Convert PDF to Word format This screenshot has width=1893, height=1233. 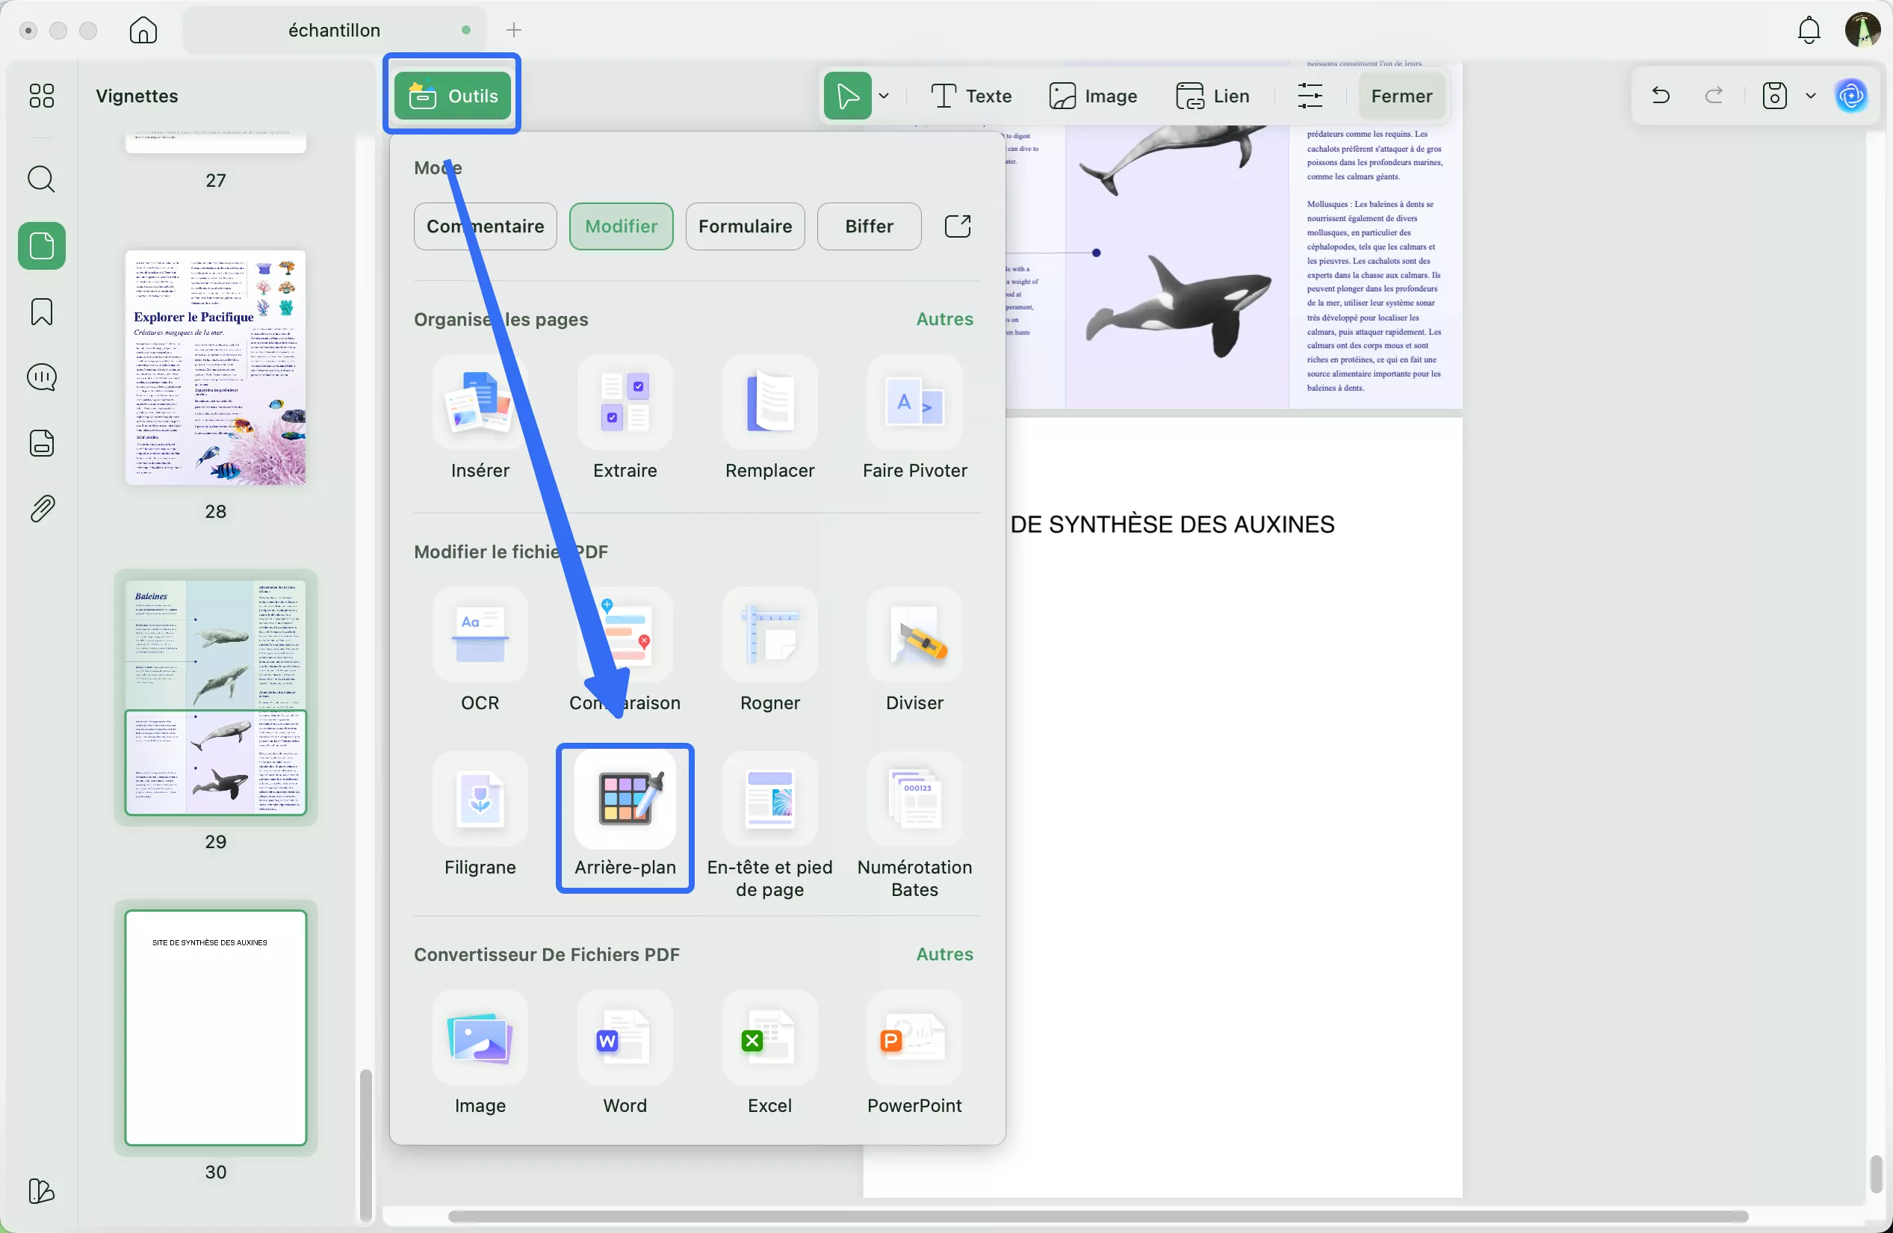tap(625, 1037)
